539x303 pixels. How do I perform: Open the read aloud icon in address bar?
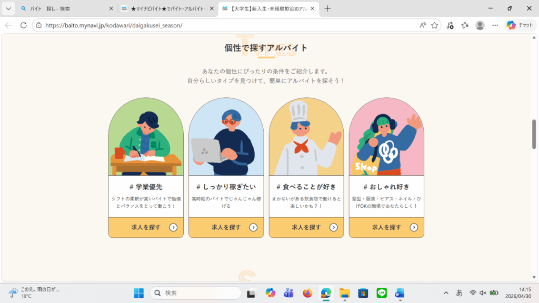pyautogui.click(x=423, y=25)
